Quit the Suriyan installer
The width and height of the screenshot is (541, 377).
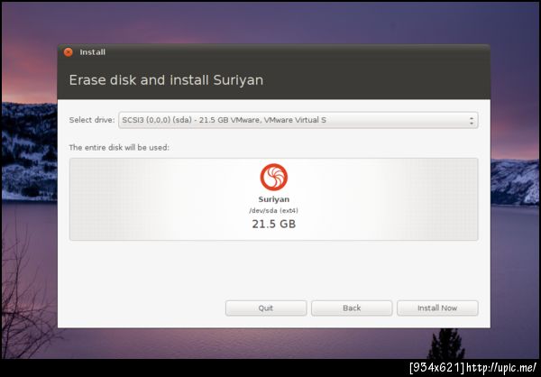click(x=266, y=308)
